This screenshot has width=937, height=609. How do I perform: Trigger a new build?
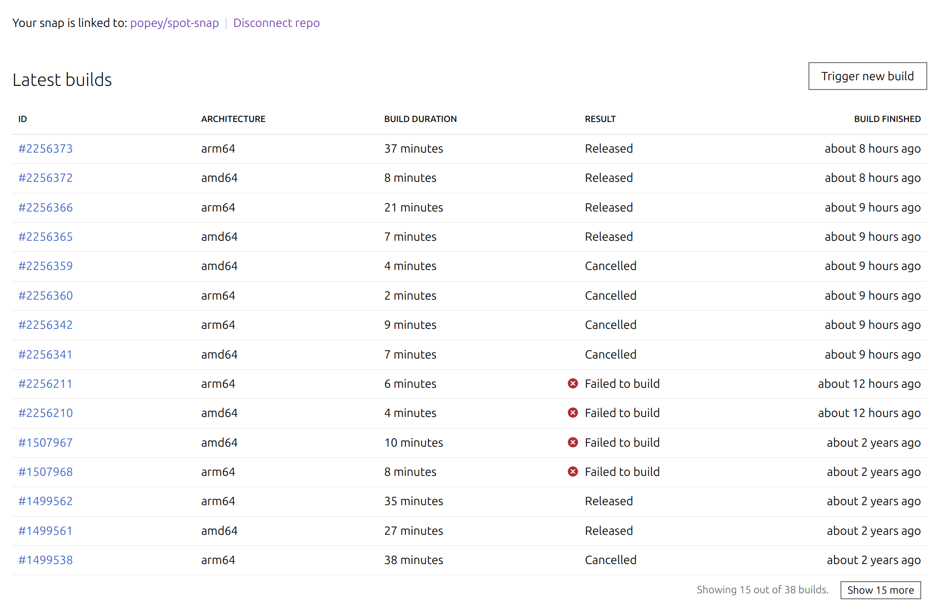pyautogui.click(x=867, y=76)
